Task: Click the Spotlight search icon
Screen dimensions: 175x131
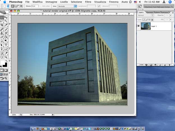Action: click(x=170, y=2)
